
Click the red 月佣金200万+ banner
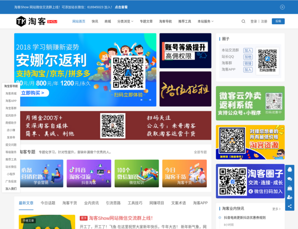[x=116, y=125]
